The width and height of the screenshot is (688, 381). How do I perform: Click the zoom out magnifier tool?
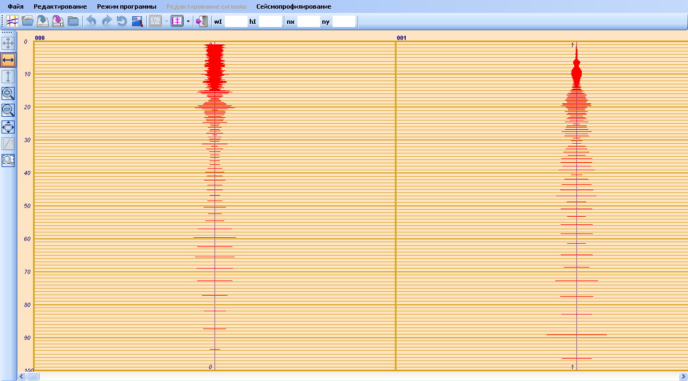coord(8,110)
